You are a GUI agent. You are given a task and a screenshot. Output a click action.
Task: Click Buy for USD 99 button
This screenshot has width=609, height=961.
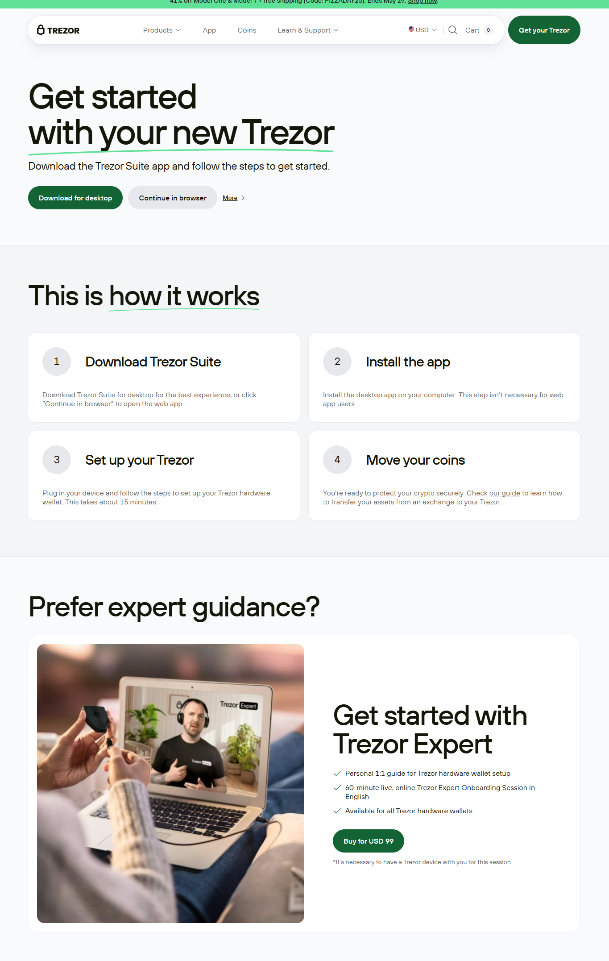[369, 841]
